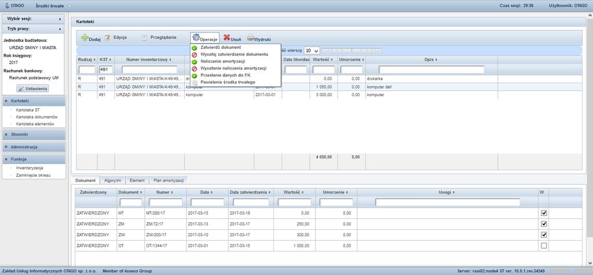This screenshot has width=593, height=275.
Task: Collapse the Funkcje sidebar section
Action: pos(33,159)
